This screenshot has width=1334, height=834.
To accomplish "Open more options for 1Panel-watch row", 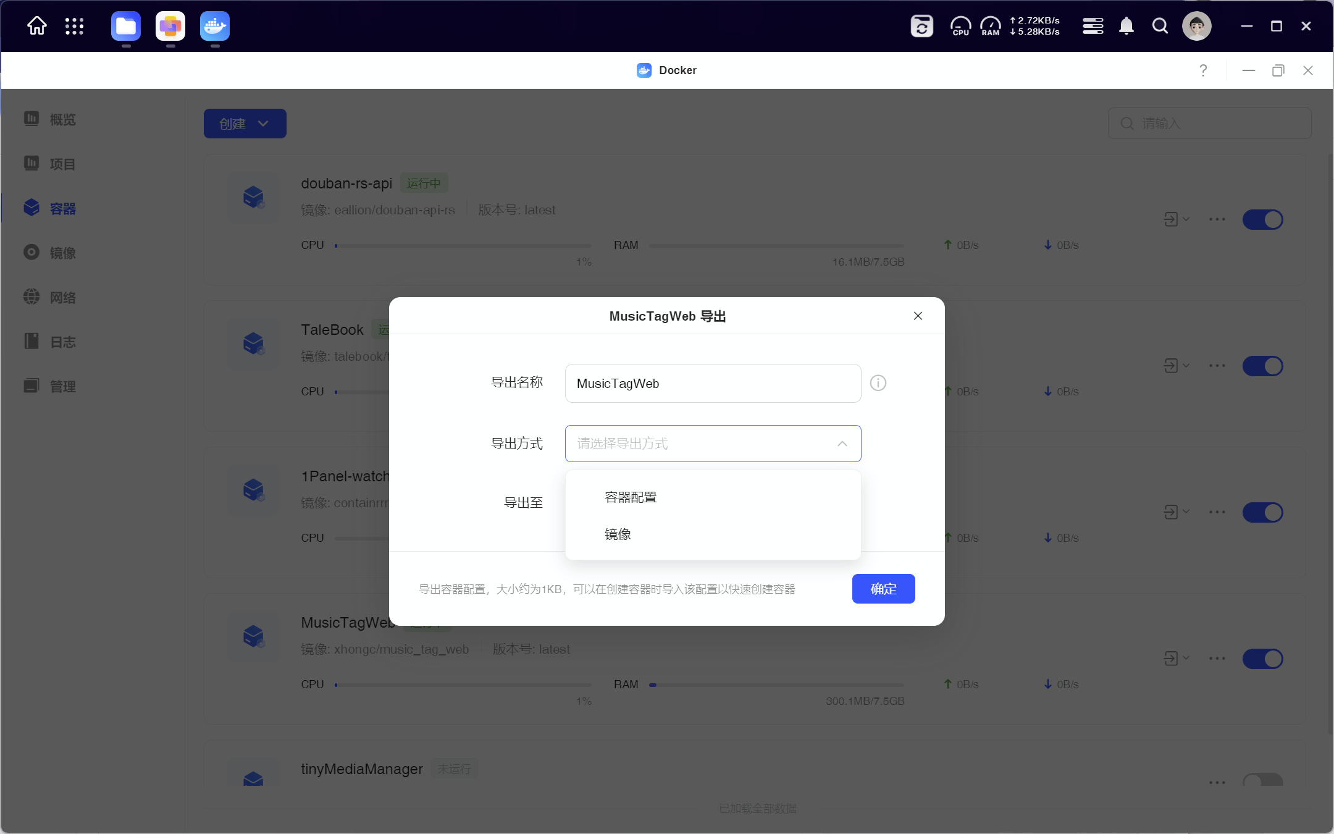I will coord(1217,512).
